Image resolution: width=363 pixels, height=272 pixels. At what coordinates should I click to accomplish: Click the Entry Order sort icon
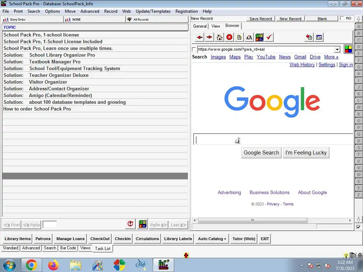pyautogui.click(x=6, y=20)
